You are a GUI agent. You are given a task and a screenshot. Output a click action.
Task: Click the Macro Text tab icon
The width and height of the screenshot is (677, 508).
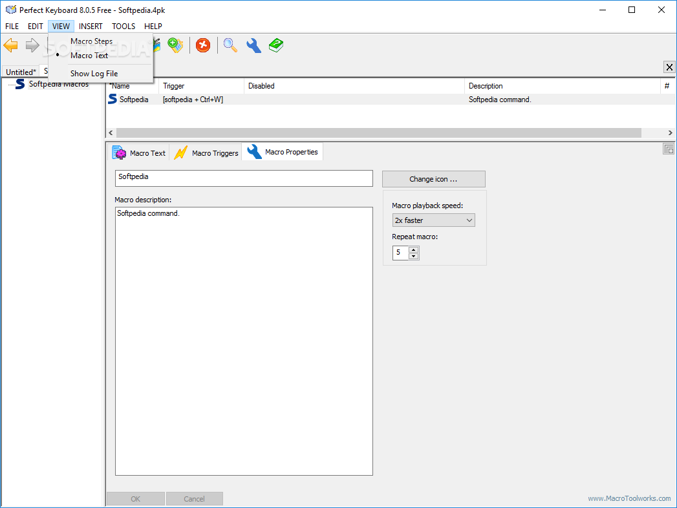(x=119, y=153)
